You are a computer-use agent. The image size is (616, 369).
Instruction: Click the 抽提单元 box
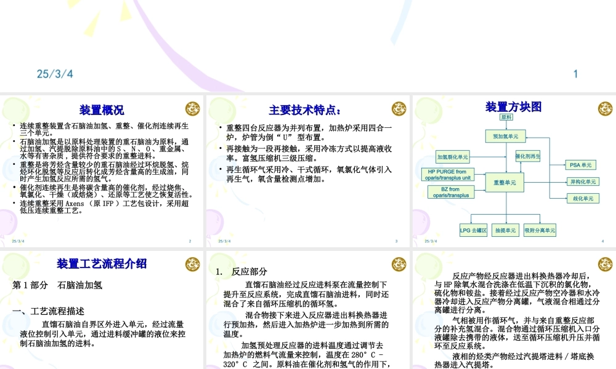(505, 230)
